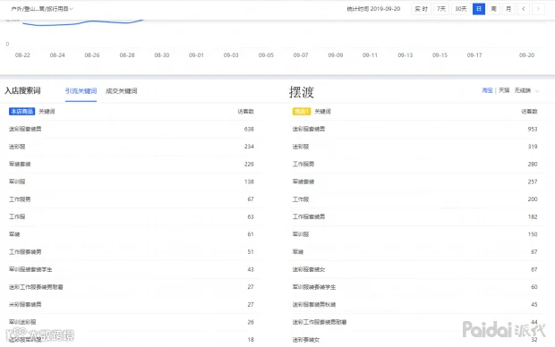Switch to 引流关键词 tab
Viewport: 555px width, 347px height.
[x=81, y=91]
